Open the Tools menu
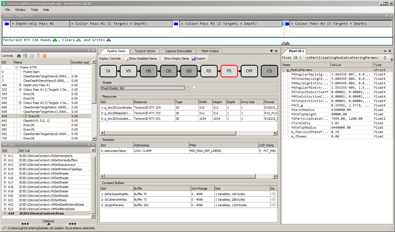This screenshot has height=232, width=395. (34, 10)
